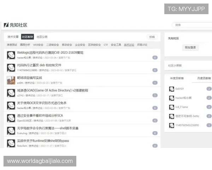
Task: Select the 安全工具 category
Action: click(116, 45)
